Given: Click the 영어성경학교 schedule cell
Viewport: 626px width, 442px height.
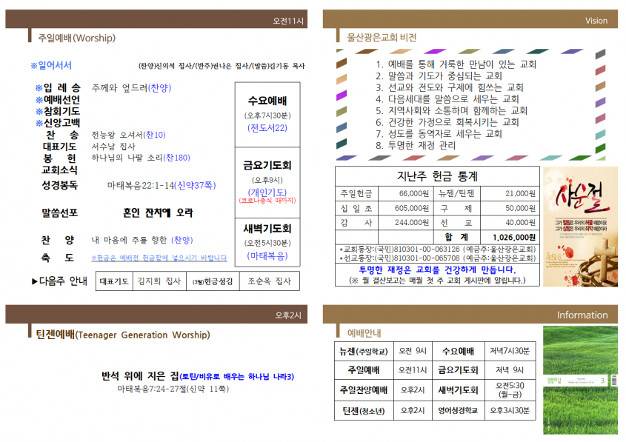Looking at the screenshot, I should point(459,410).
